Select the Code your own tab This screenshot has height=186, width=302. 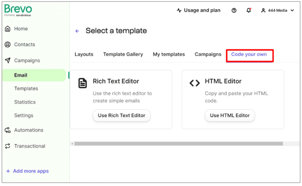pos(249,54)
